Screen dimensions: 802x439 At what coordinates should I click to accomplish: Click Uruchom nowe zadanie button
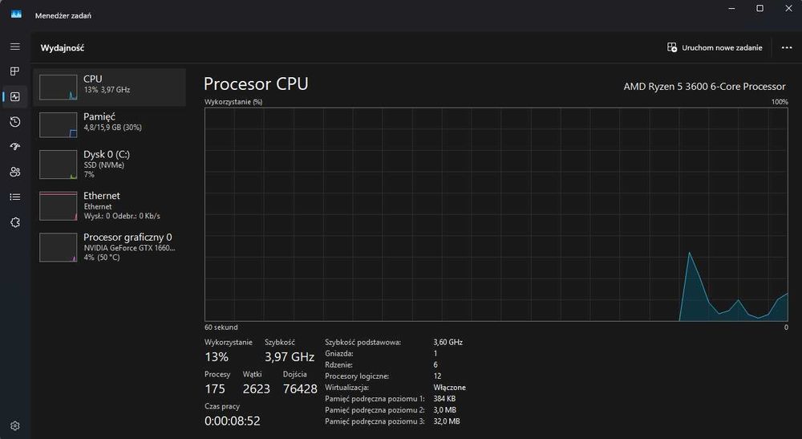point(715,47)
